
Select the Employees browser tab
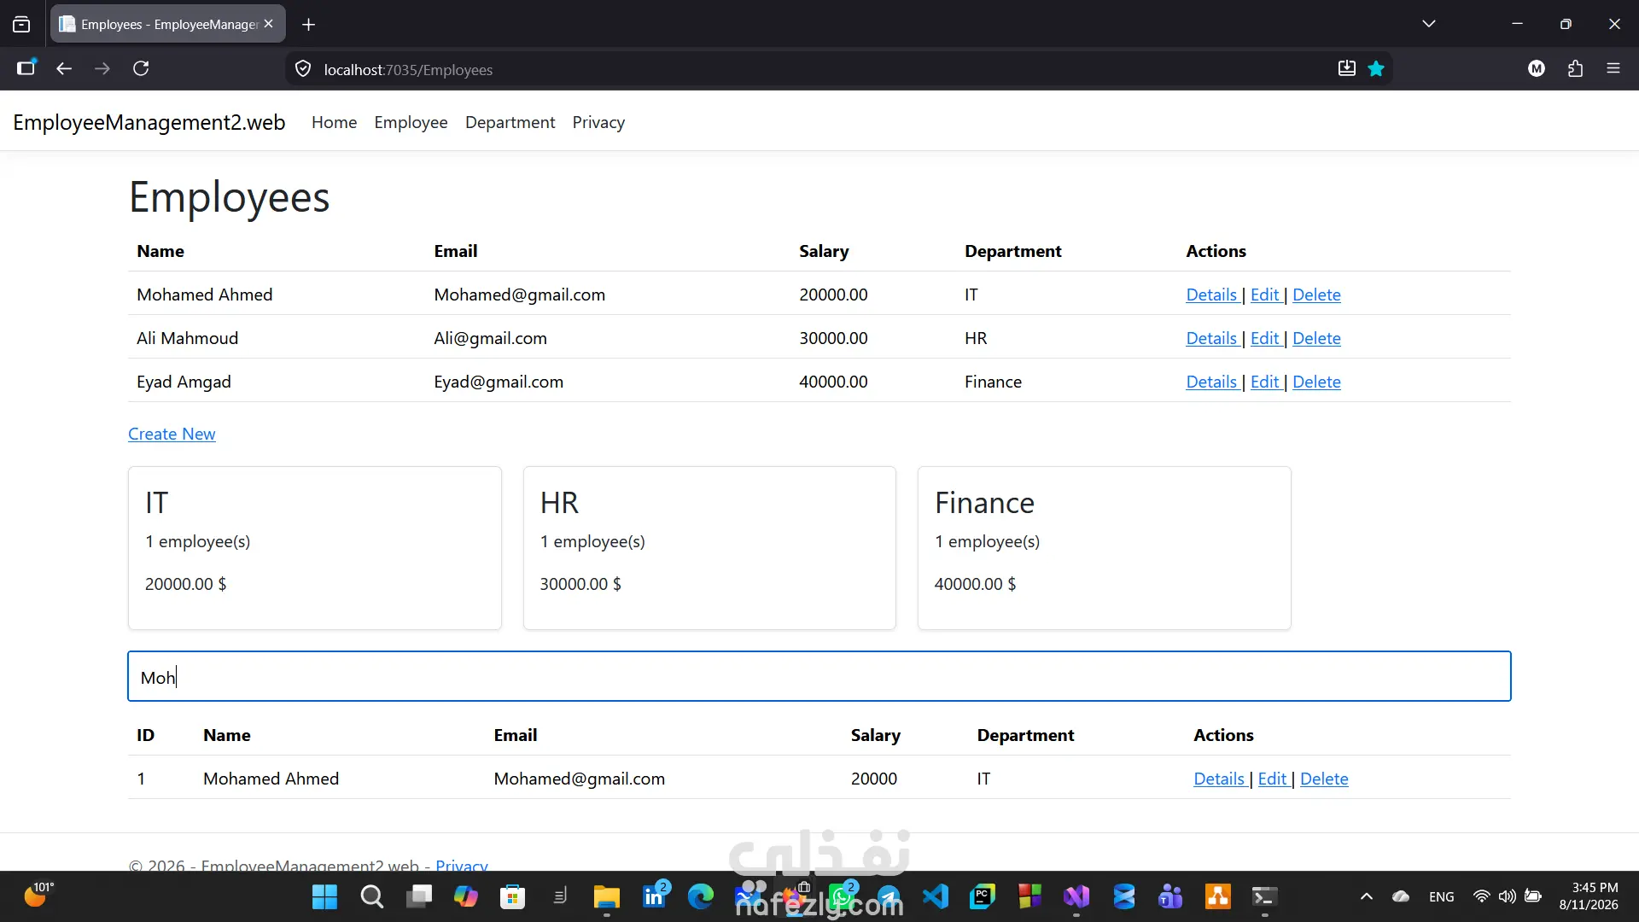pos(168,25)
